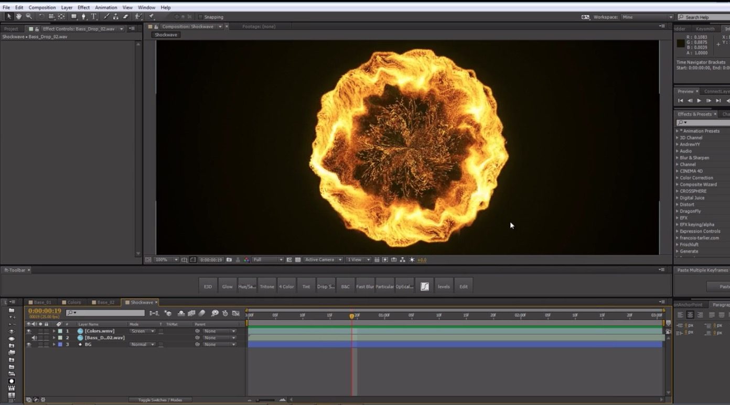
Task: Click the pick whip icon for Colors.wmv
Action: 198,331
